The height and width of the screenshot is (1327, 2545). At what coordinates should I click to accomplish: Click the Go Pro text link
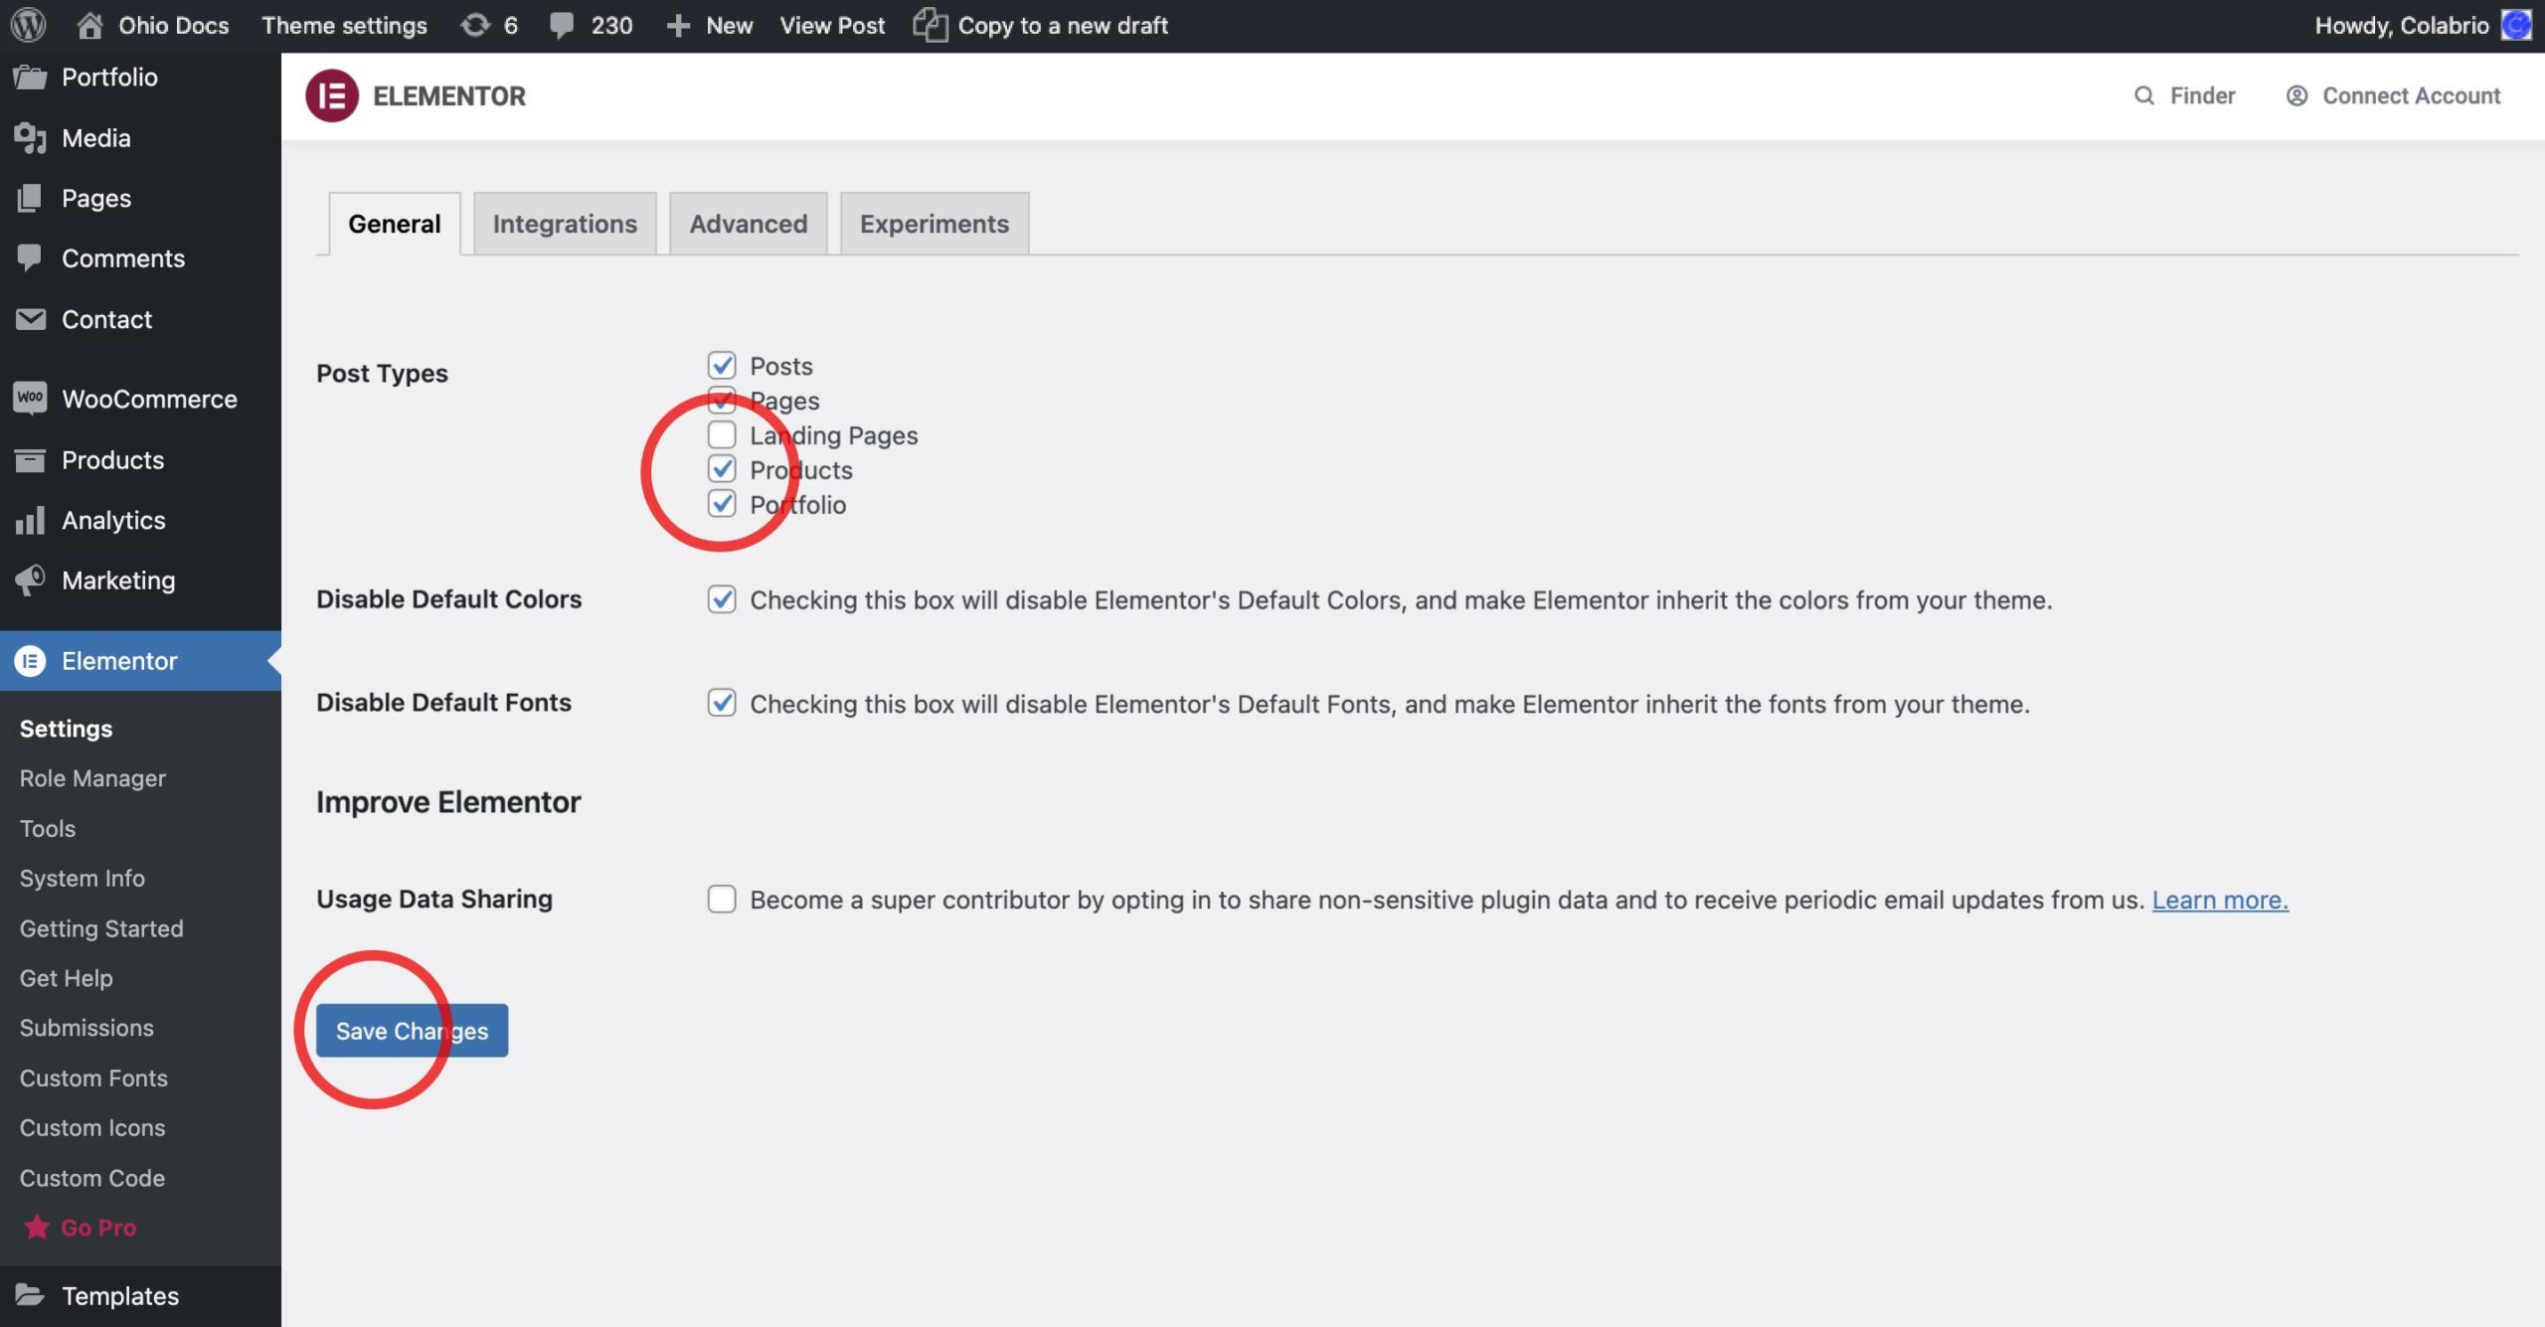(x=98, y=1228)
